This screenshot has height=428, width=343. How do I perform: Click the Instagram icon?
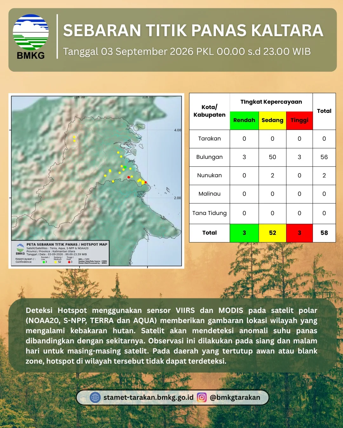coord(202,397)
